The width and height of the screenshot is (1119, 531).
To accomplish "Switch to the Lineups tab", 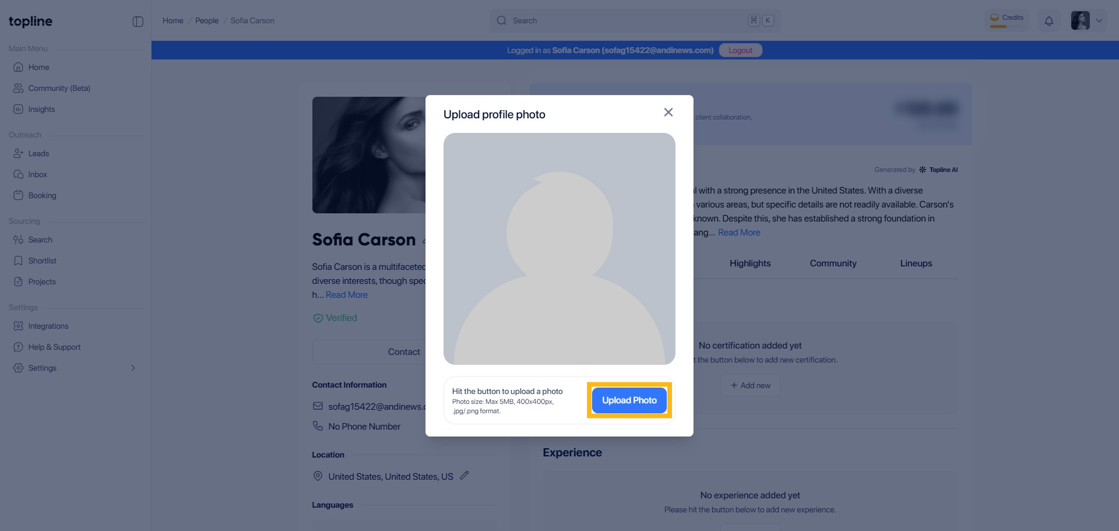I will (916, 263).
